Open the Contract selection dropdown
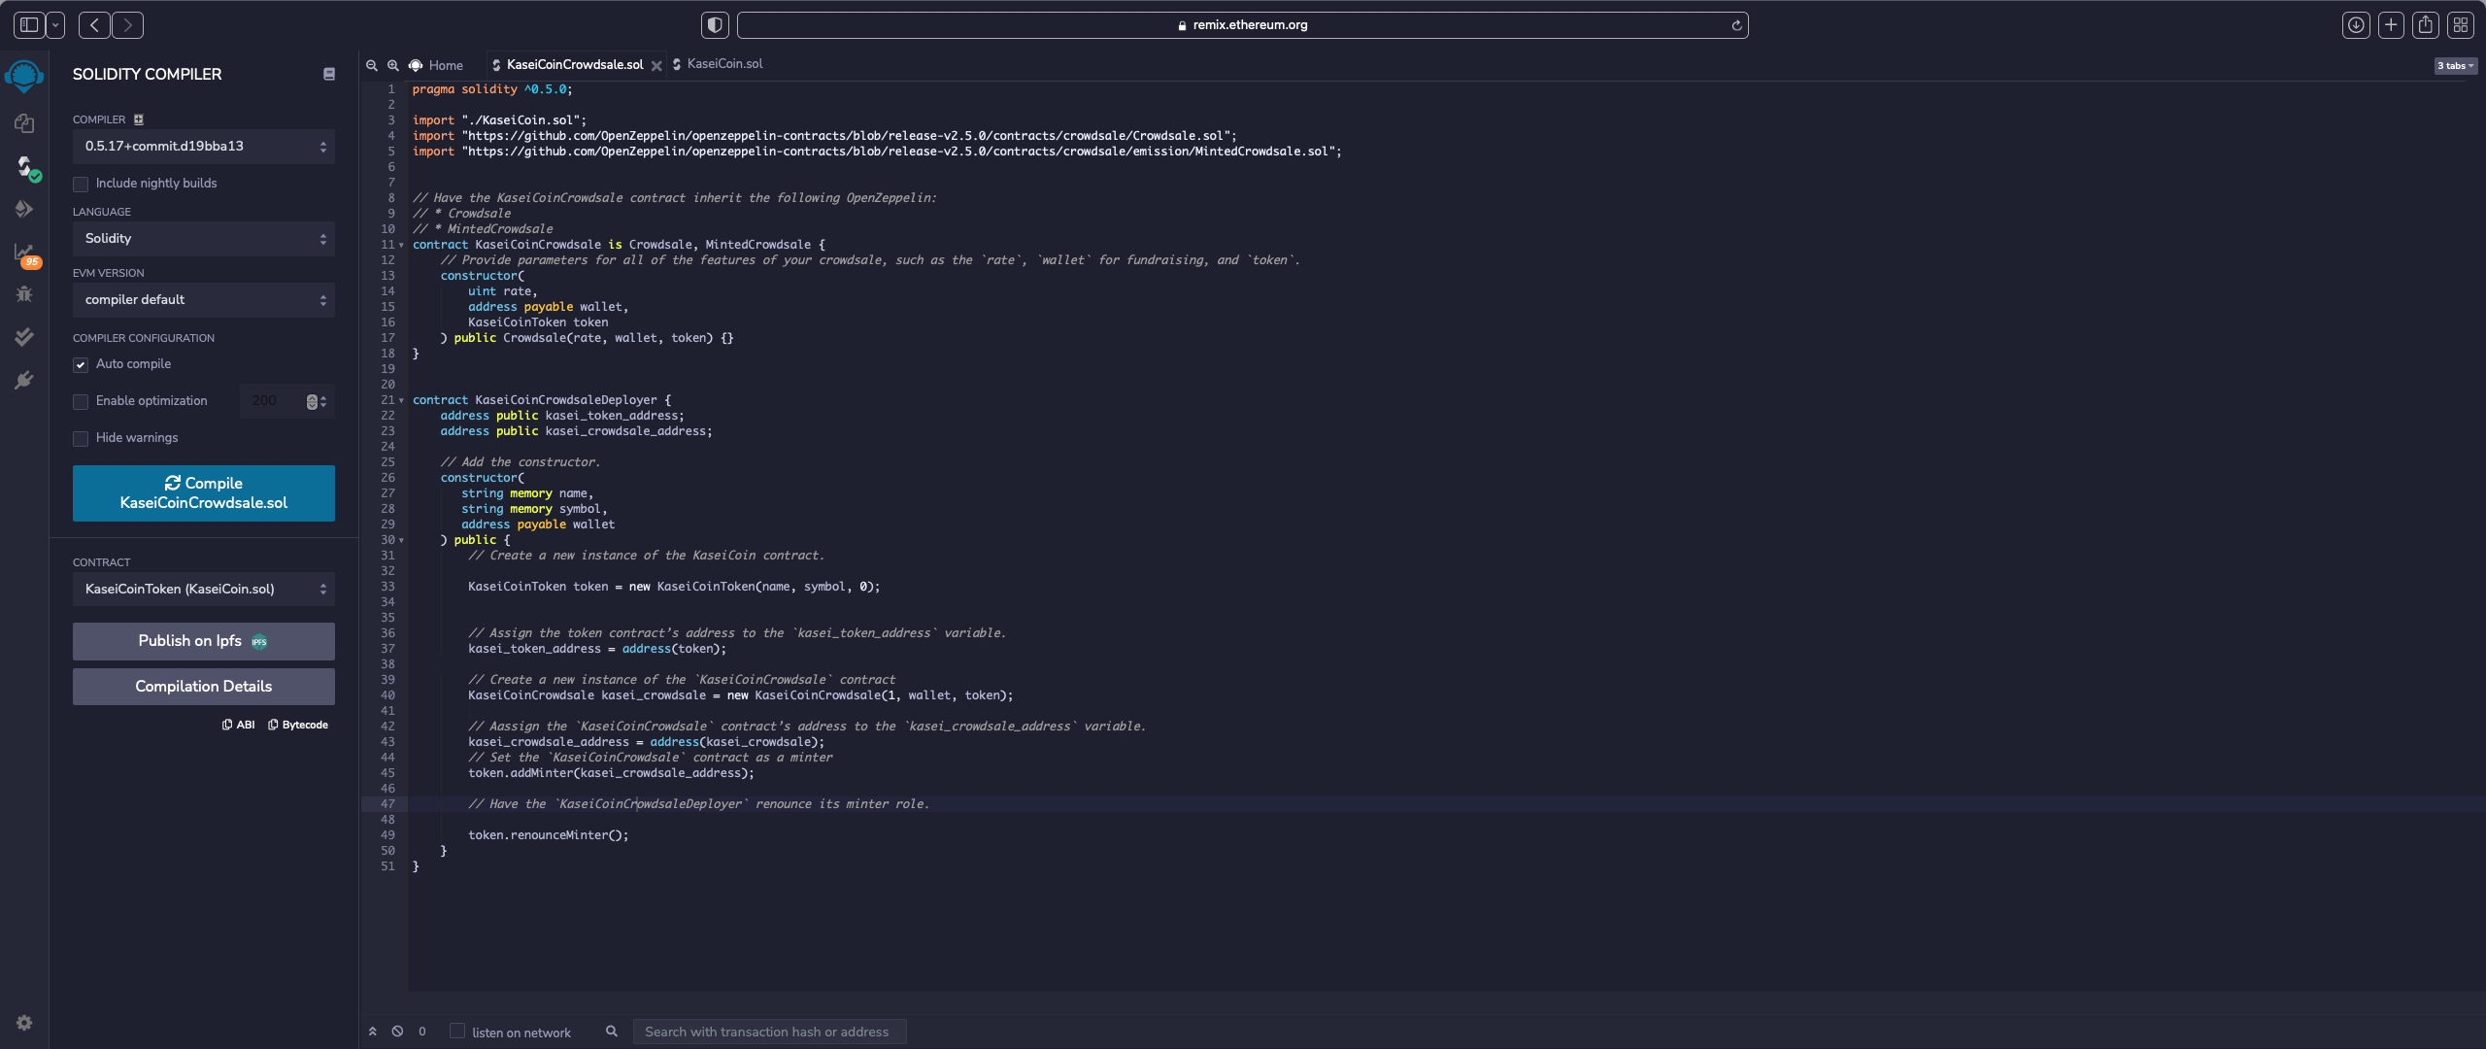 pyautogui.click(x=203, y=589)
